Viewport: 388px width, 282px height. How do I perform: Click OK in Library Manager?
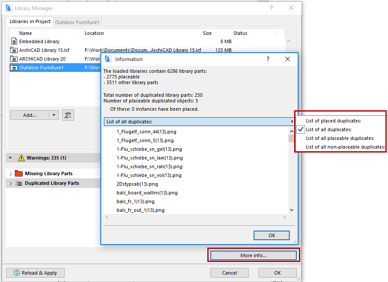278,273
